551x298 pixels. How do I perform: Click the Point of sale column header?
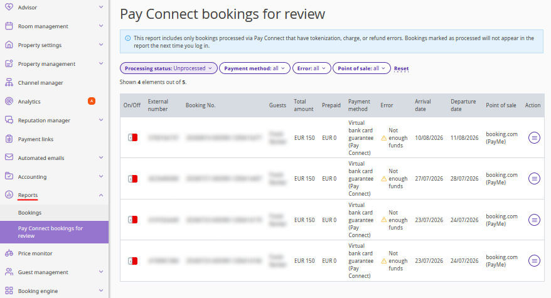click(501, 105)
